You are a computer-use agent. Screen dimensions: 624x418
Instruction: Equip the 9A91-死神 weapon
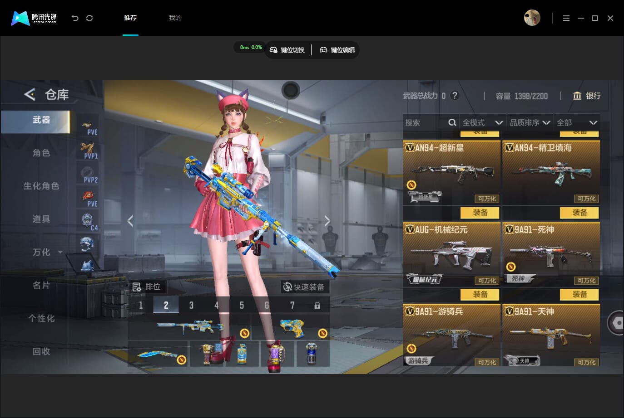coord(579,295)
